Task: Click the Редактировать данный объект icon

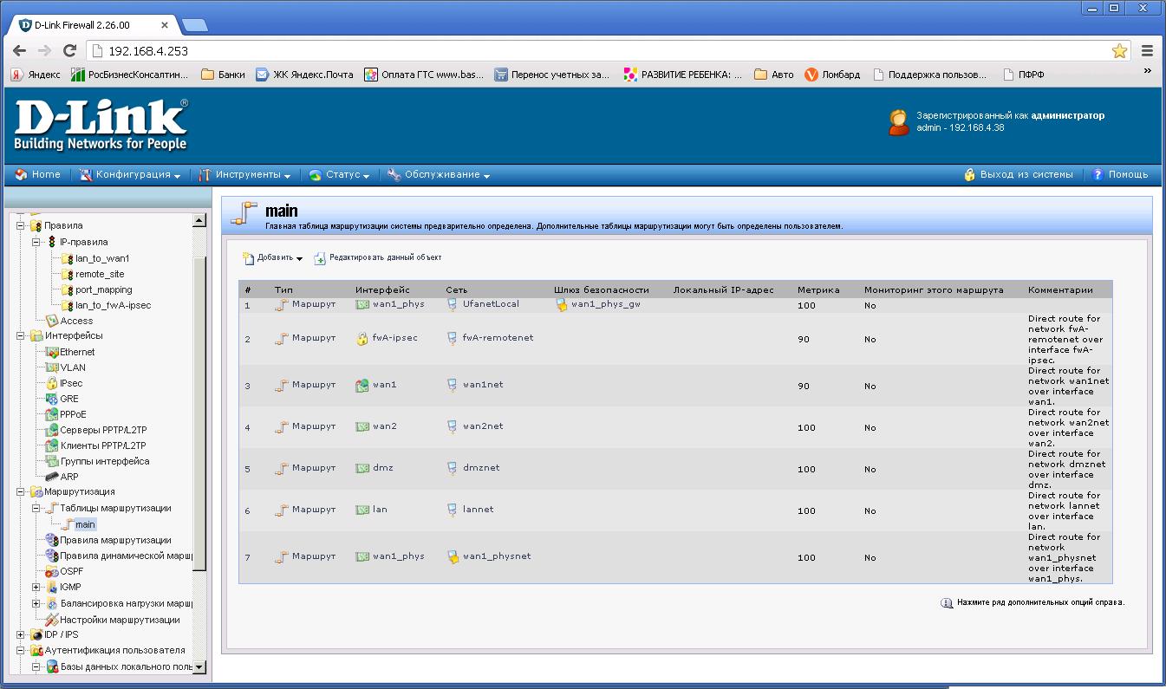Action: (320, 258)
